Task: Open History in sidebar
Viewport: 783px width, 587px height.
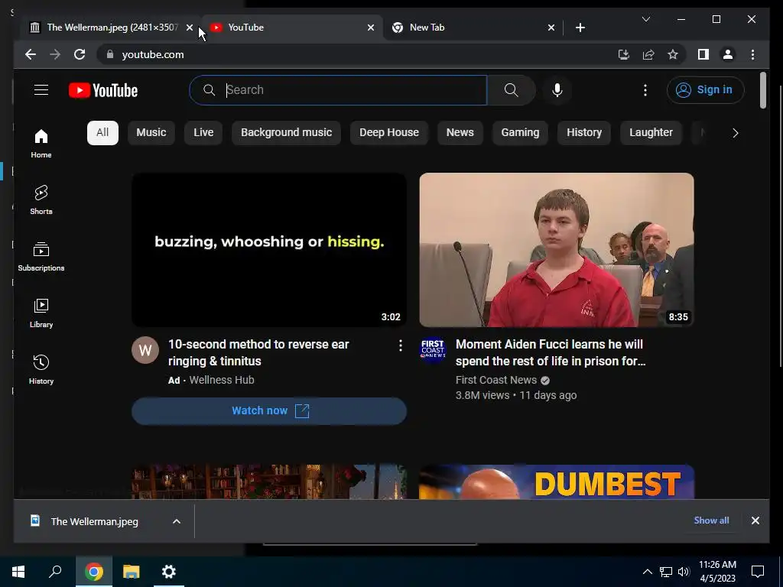Action: coord(41,369)
